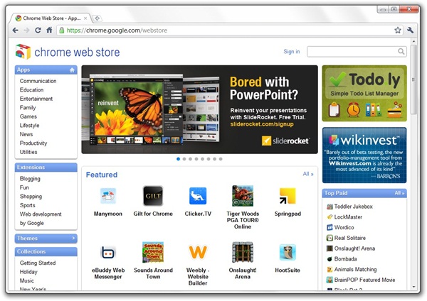
Task: Open the Weebly Website Builder icon
Action: [198, 252]
